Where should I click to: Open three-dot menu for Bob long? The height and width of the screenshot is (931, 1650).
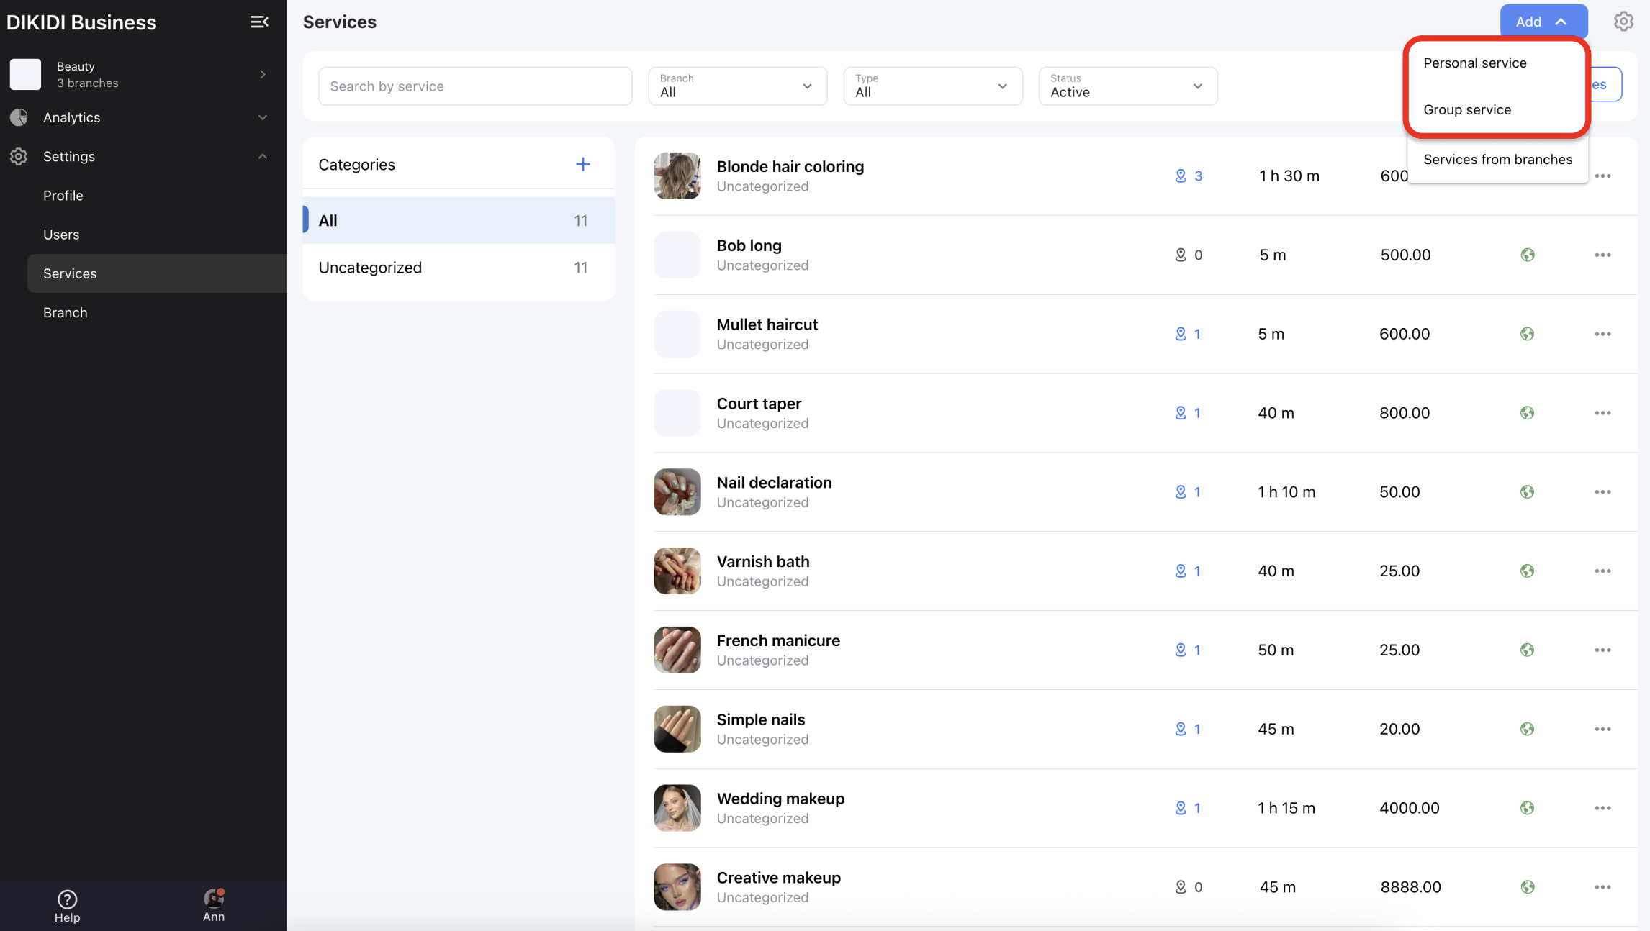1602,255
